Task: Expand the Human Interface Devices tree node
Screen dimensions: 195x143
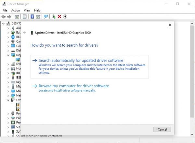Action: pos(8,69)
